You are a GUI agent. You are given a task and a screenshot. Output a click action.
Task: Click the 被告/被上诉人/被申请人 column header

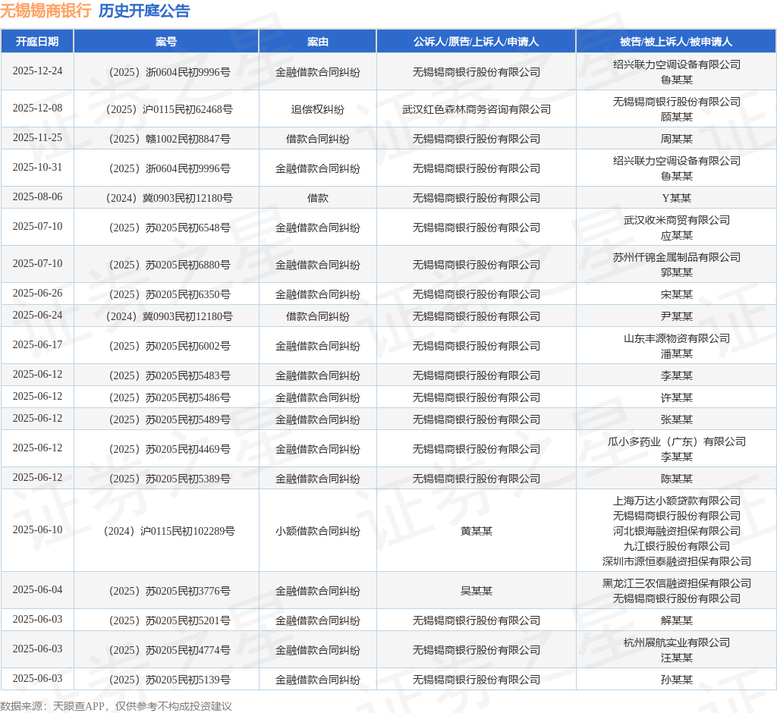point(675,42)
